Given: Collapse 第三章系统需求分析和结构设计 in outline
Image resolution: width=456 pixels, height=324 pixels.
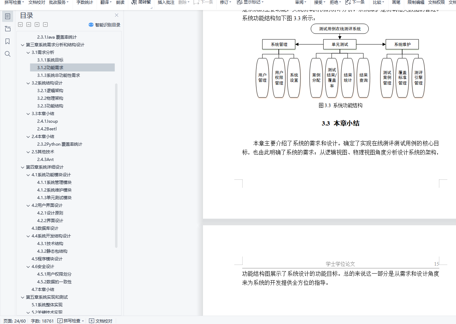Looking at the screenshot, I should [x=23, y=45].
